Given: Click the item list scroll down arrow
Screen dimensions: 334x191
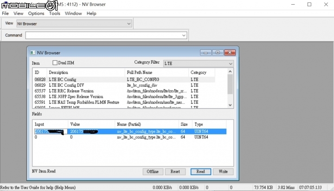Looking at the screenshot, I should coord(230,105).
